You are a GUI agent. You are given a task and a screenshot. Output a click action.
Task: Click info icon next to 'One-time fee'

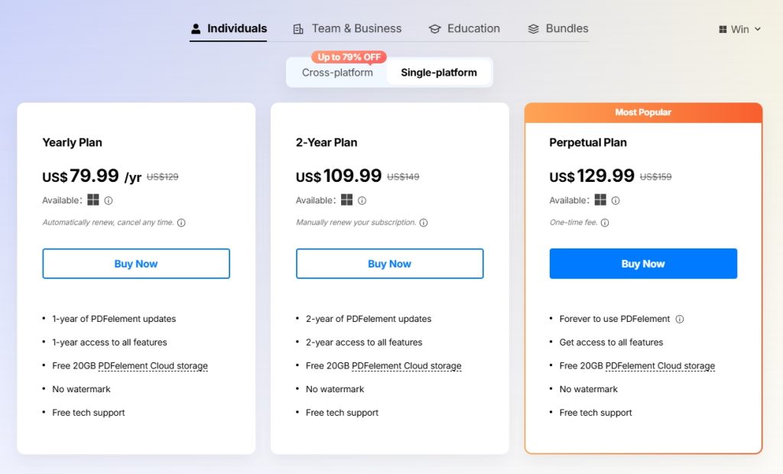605,222
